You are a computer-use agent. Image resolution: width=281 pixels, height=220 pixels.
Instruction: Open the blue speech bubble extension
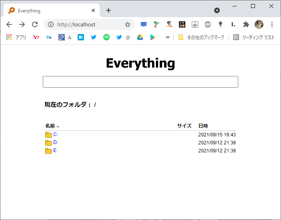[144, 24]
